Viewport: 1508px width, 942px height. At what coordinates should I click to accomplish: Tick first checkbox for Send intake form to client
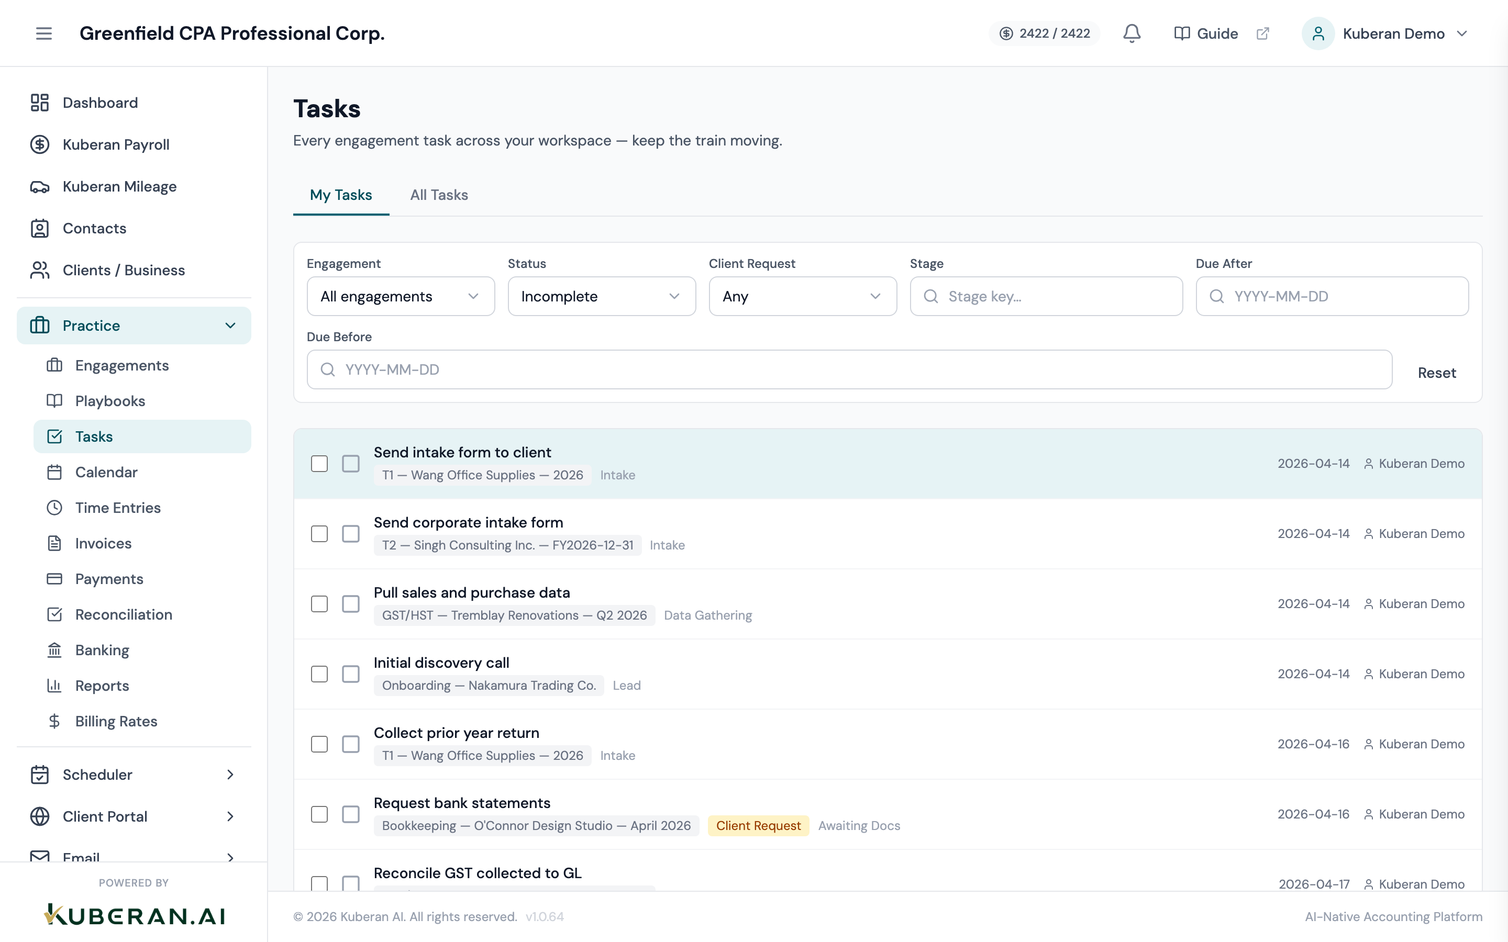point(319,464)
